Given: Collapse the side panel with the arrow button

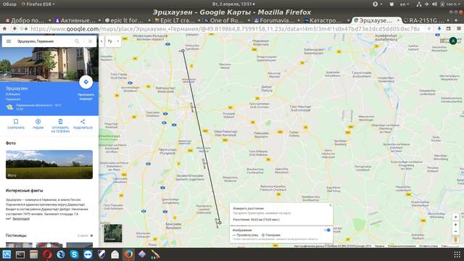Looking at the screenshot, I should tap(101, 41).
